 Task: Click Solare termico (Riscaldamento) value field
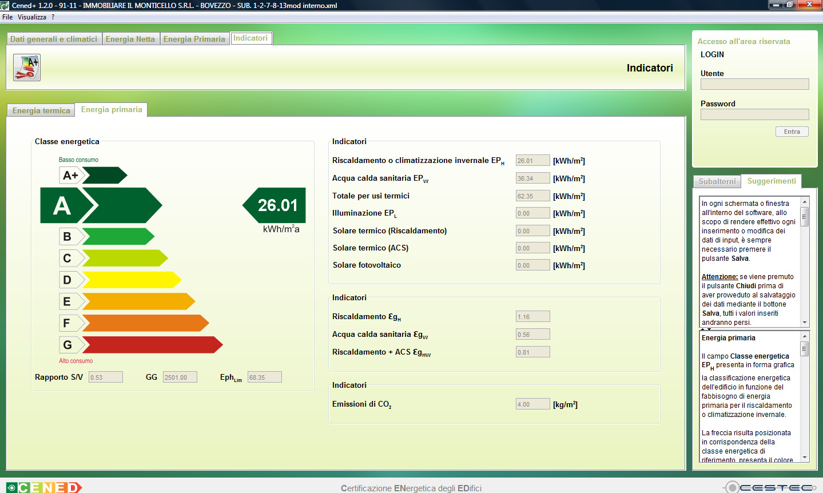(533, 231)
